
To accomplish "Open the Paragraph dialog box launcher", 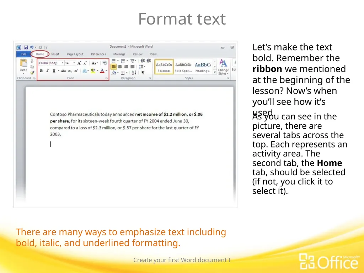I will tap(150, 79).
